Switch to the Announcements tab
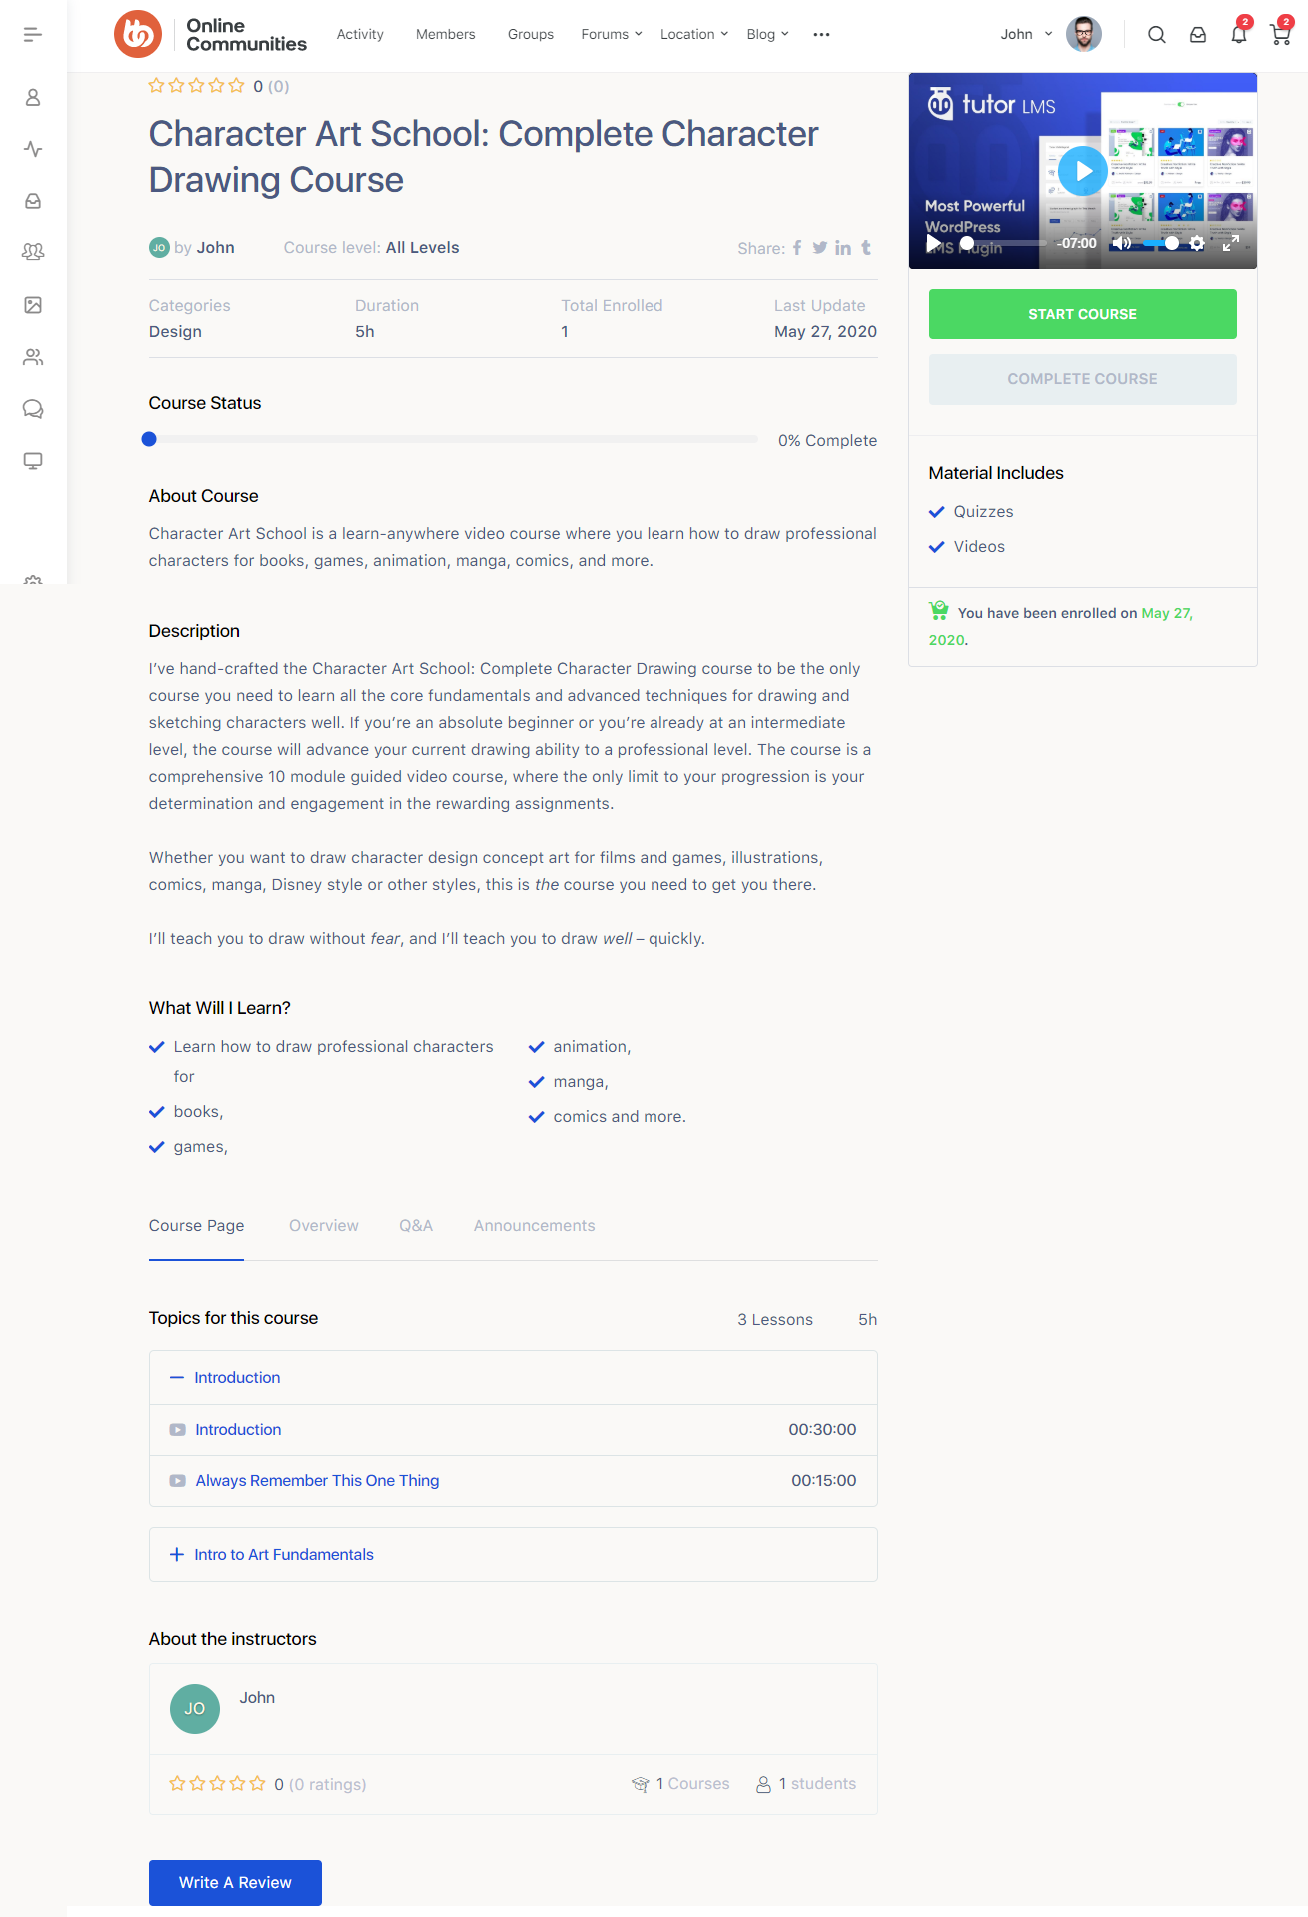 [534, 1226]
